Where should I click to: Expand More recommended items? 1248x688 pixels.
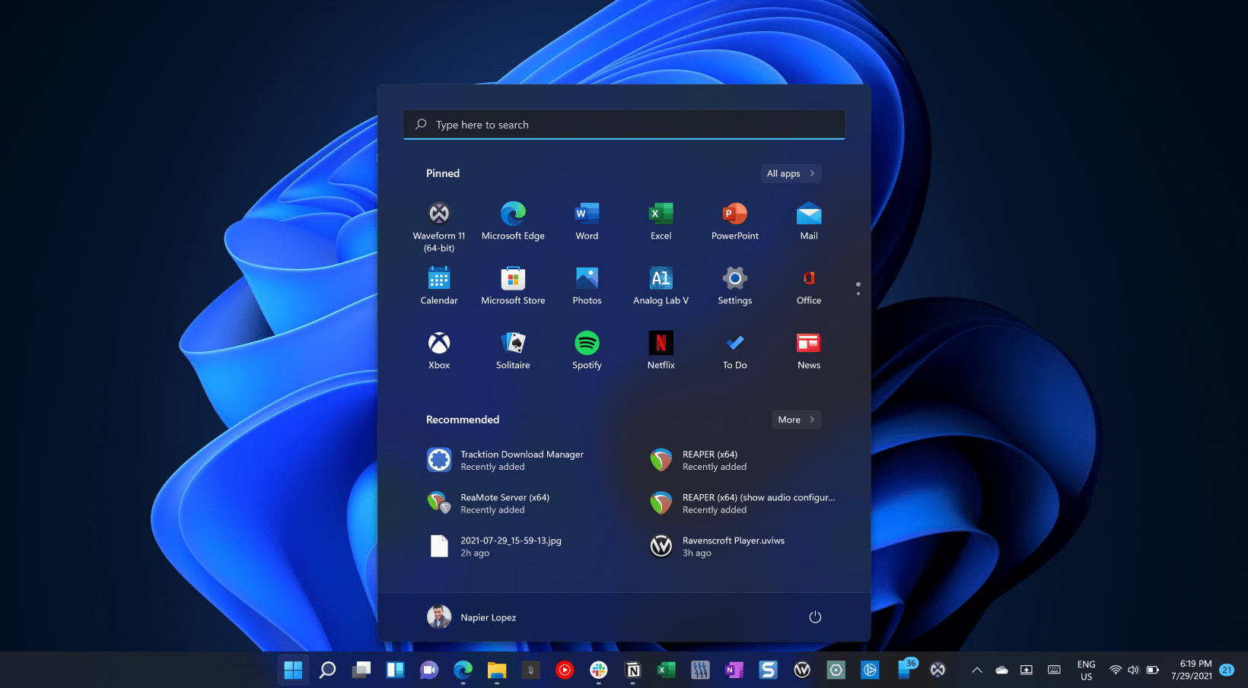[797, 420]
